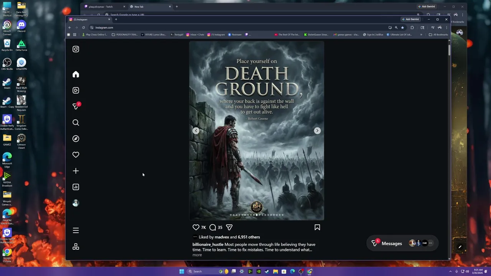The width and height of the screenshot is (491, 276).
Task: Expand the caption with the more link
Action: [x=197, y=255]
